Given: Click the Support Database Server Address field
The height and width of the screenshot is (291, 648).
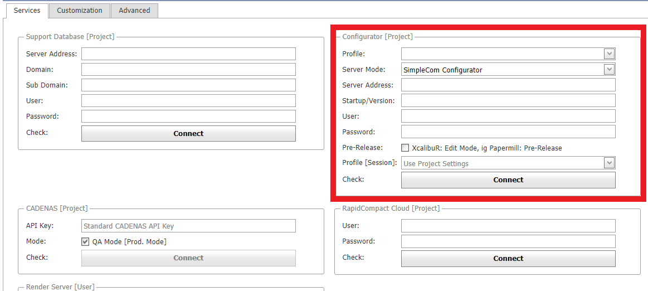Looking at the screenshot, I should pyautogui.click(x=188, y=54).
